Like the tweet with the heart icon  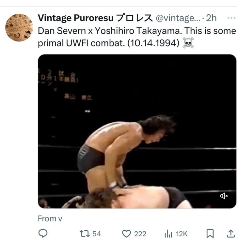[x=126, y=234]
